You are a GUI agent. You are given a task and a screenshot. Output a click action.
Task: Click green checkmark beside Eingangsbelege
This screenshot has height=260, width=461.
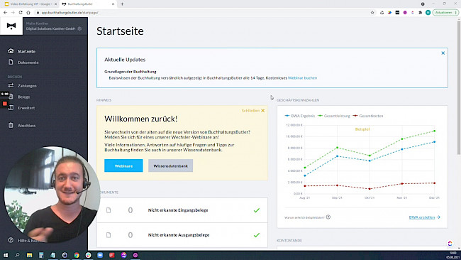pyautogui.click(x=257, y=210)
